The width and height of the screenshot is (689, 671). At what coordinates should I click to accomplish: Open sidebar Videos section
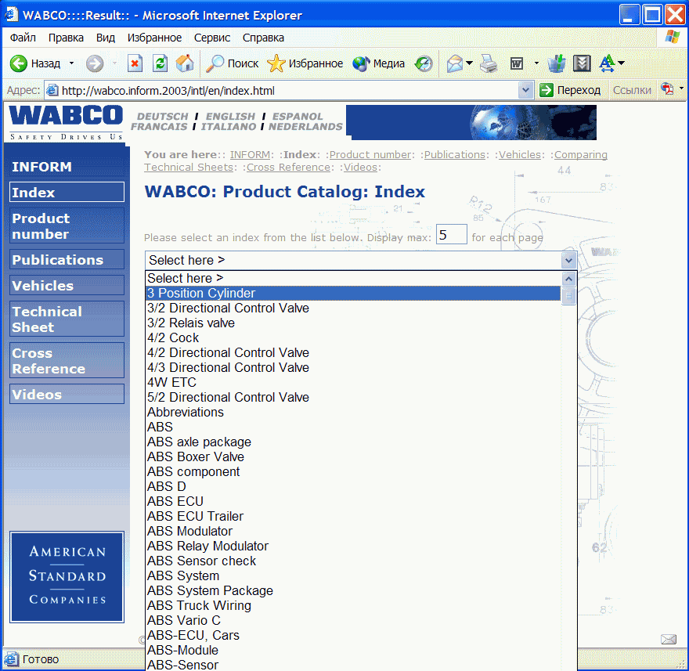click(67, 394)
